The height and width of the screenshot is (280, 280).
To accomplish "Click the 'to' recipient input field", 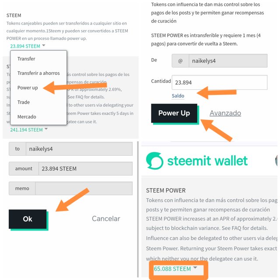I will pos(79,149).
